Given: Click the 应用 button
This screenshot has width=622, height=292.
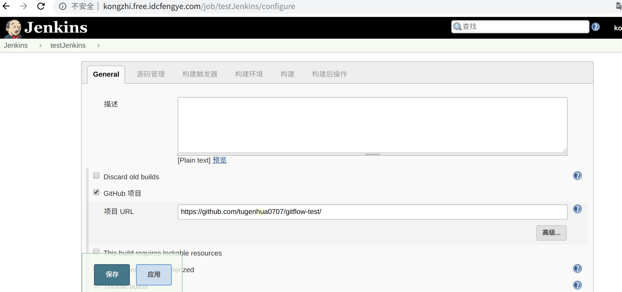Looking at the screenshot, I should 154,275.
